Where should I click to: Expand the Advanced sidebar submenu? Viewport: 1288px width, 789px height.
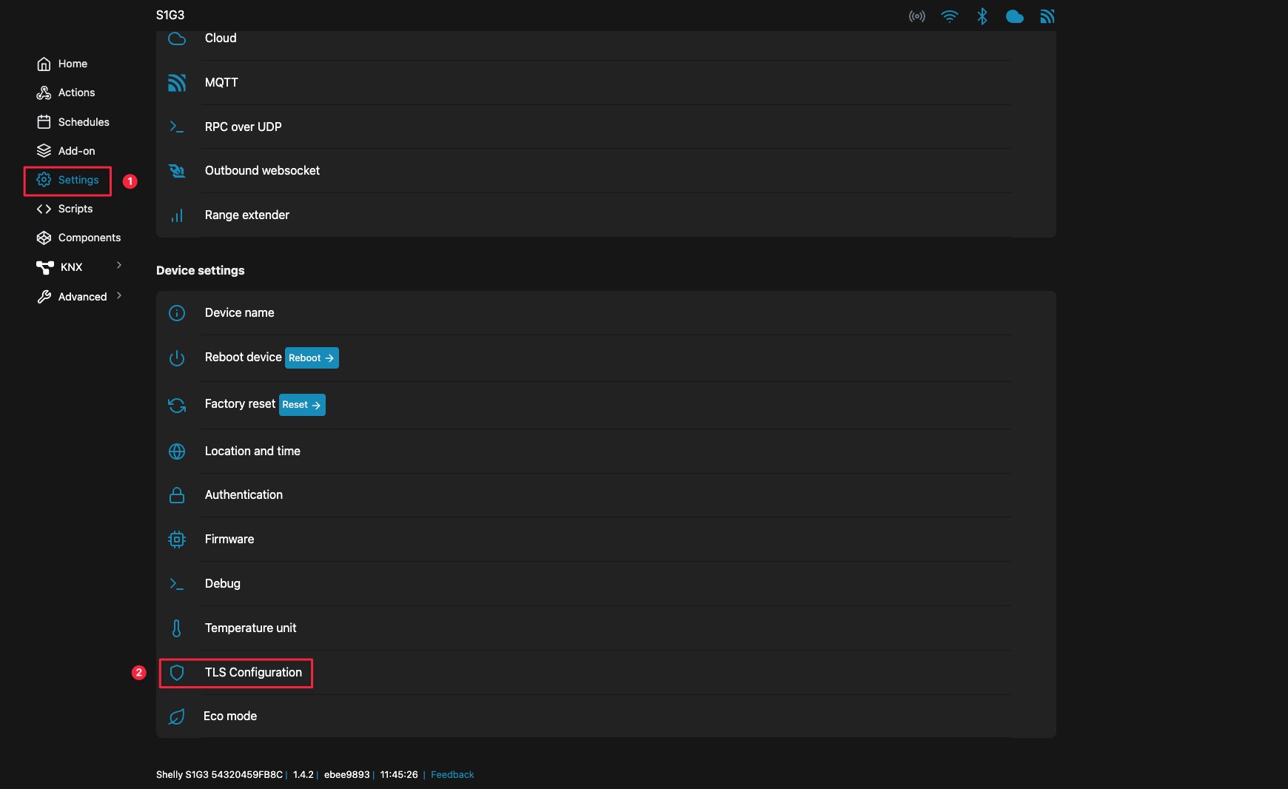[119, 296]
